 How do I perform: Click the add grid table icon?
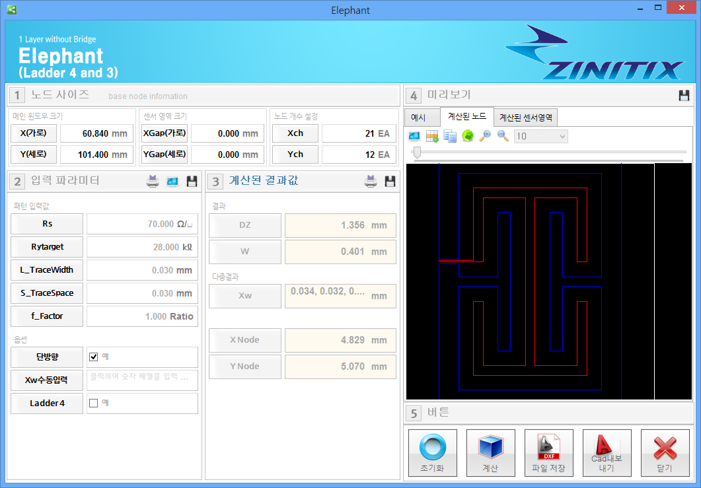432,136
